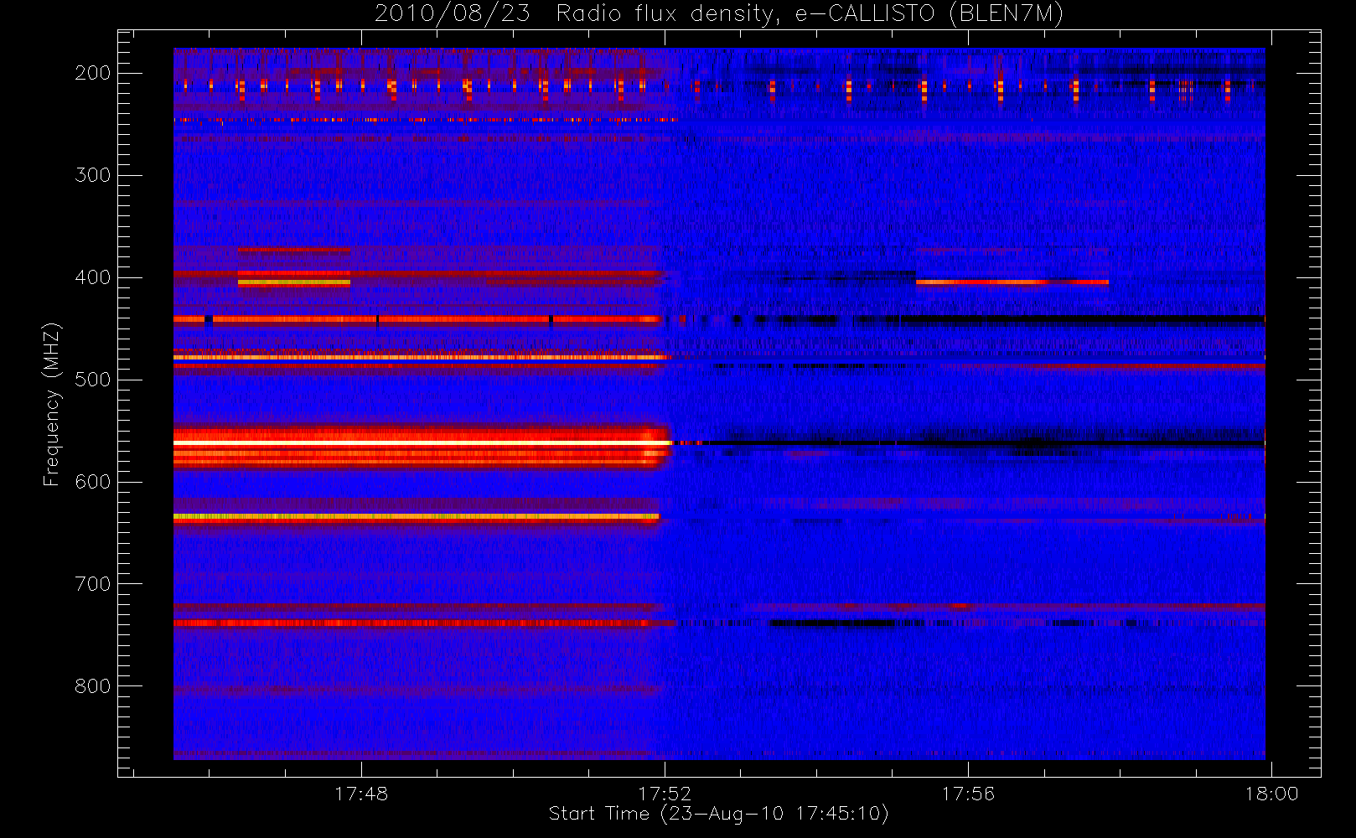This screenshot has height=838, width=1356.
Task: Click the bright white emission band near 560 MHz
Action: point(422,442)
